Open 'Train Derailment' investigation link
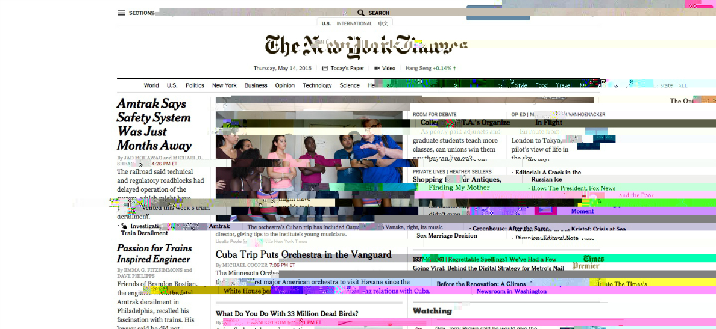Image resolution: width=716 pixels, height=329 pixels. 145,233
